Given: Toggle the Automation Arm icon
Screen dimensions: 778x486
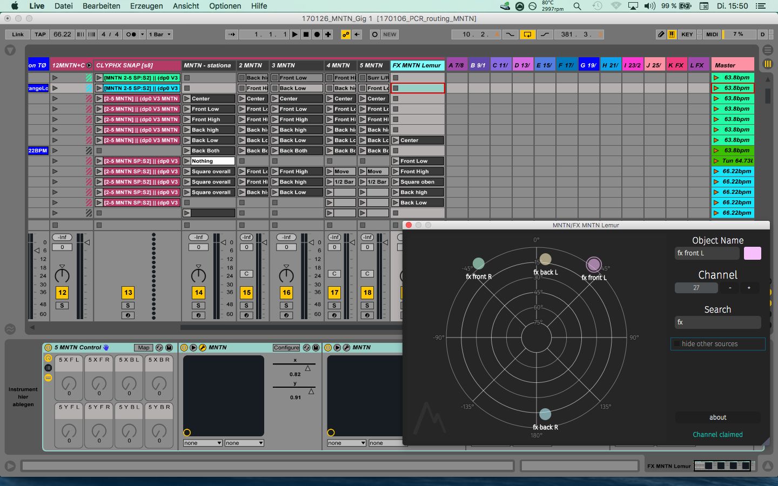Looking at the screenshot, I should (346, 34).
